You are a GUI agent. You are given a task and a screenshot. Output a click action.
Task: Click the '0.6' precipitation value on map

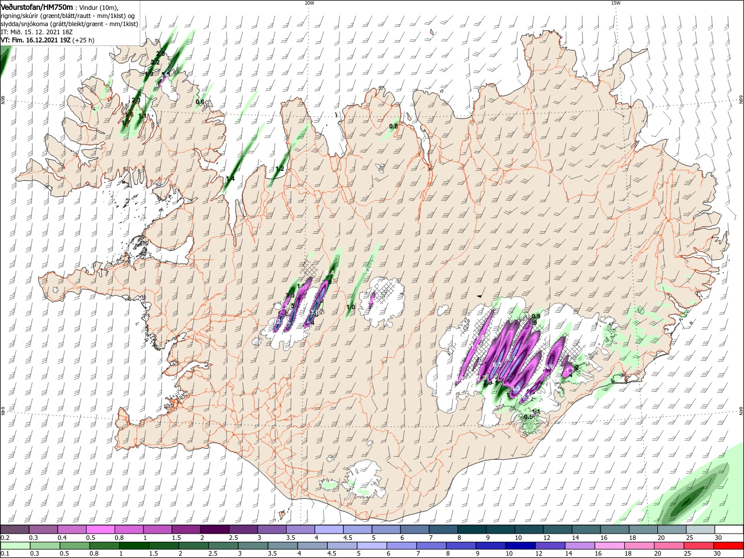200,102
